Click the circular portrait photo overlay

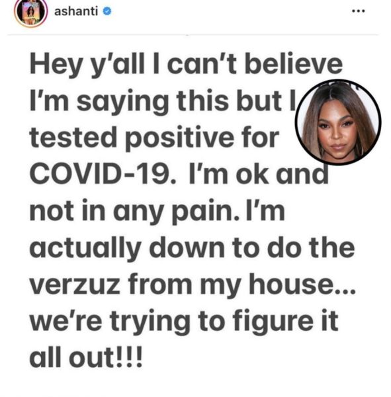tap(338, 122)
